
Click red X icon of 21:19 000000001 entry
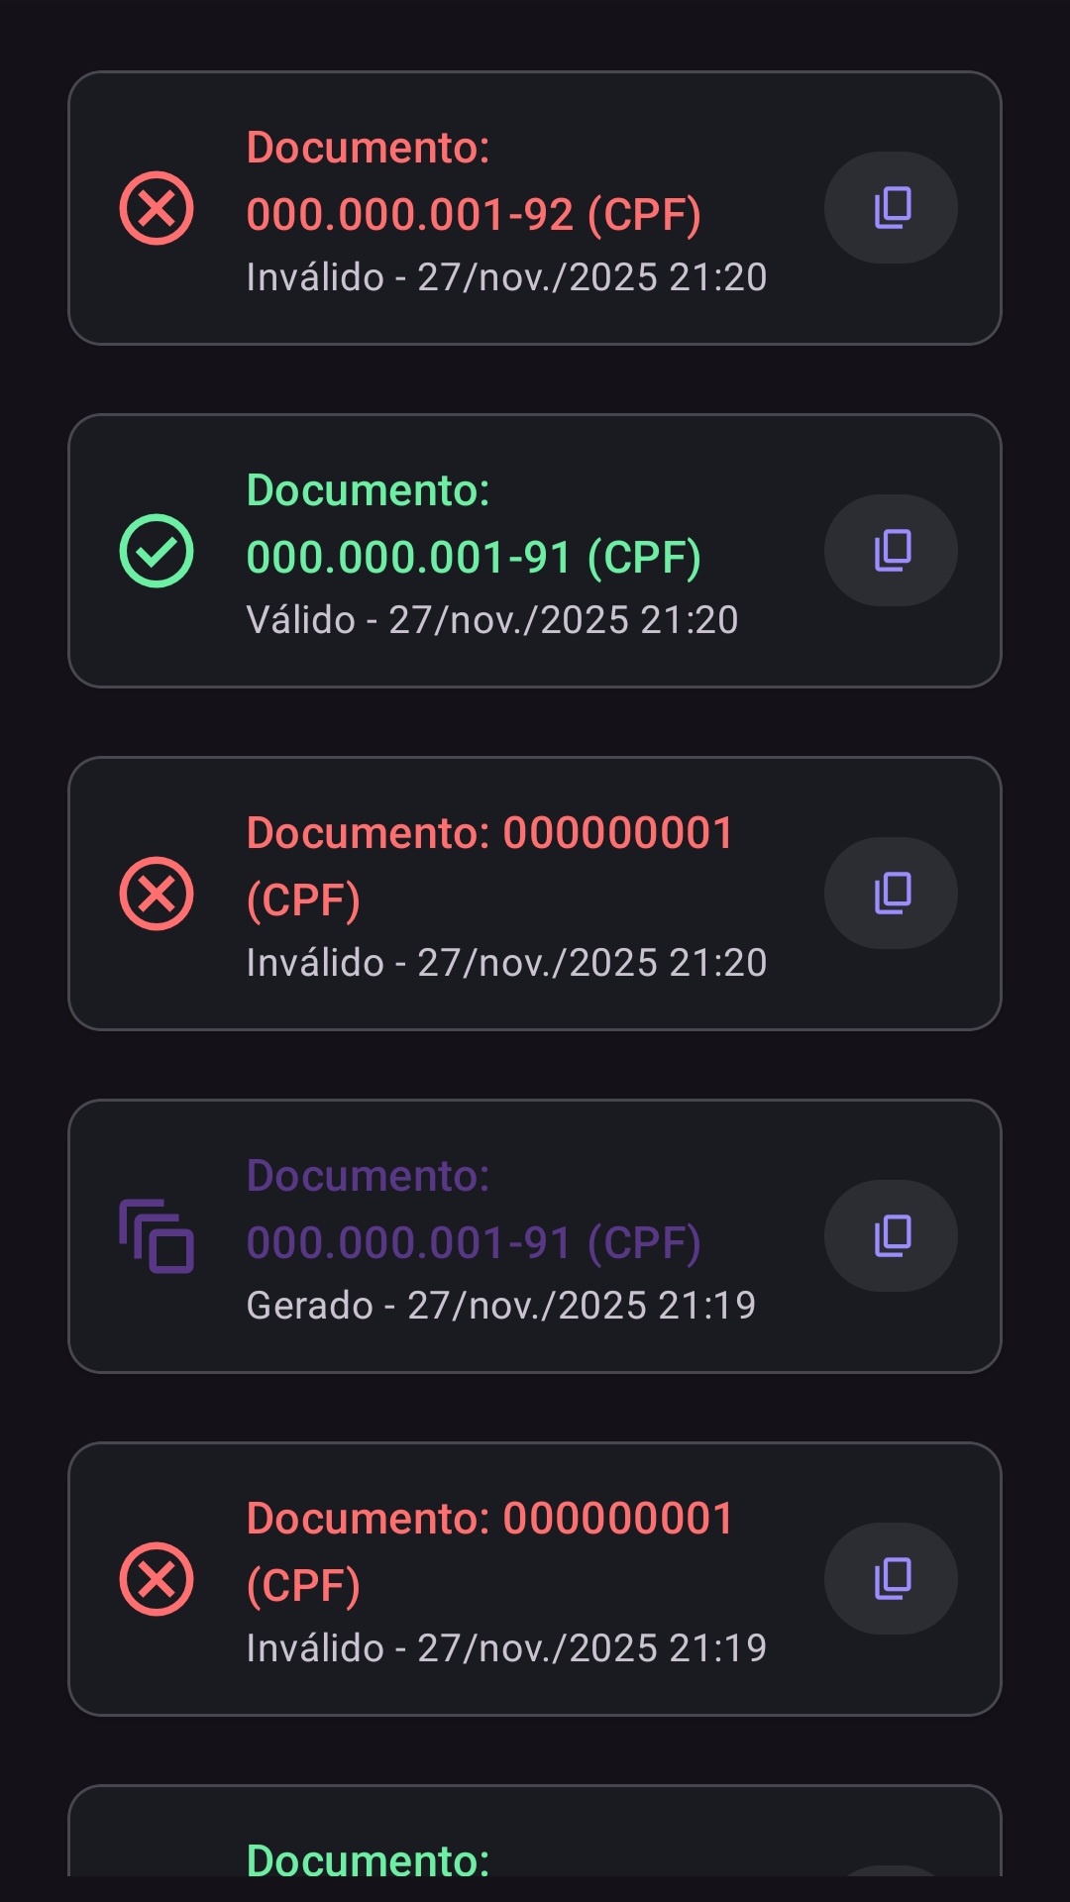[157, 1579]
